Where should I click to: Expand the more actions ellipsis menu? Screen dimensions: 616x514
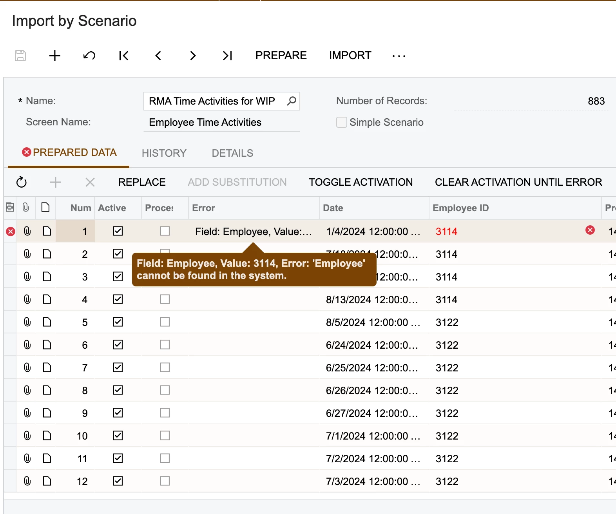pos(399,56)
